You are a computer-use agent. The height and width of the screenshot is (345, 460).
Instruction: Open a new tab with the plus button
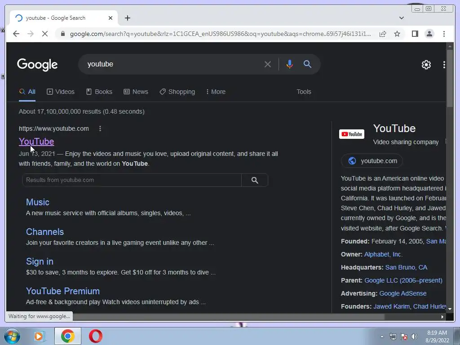pyautogui.click(x=127, y=18)
